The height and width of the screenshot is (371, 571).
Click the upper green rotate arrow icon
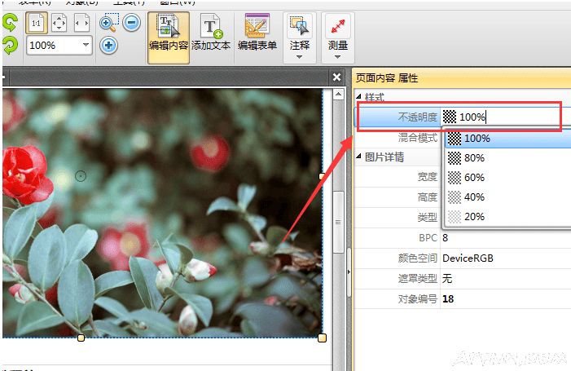coord(10,22)
